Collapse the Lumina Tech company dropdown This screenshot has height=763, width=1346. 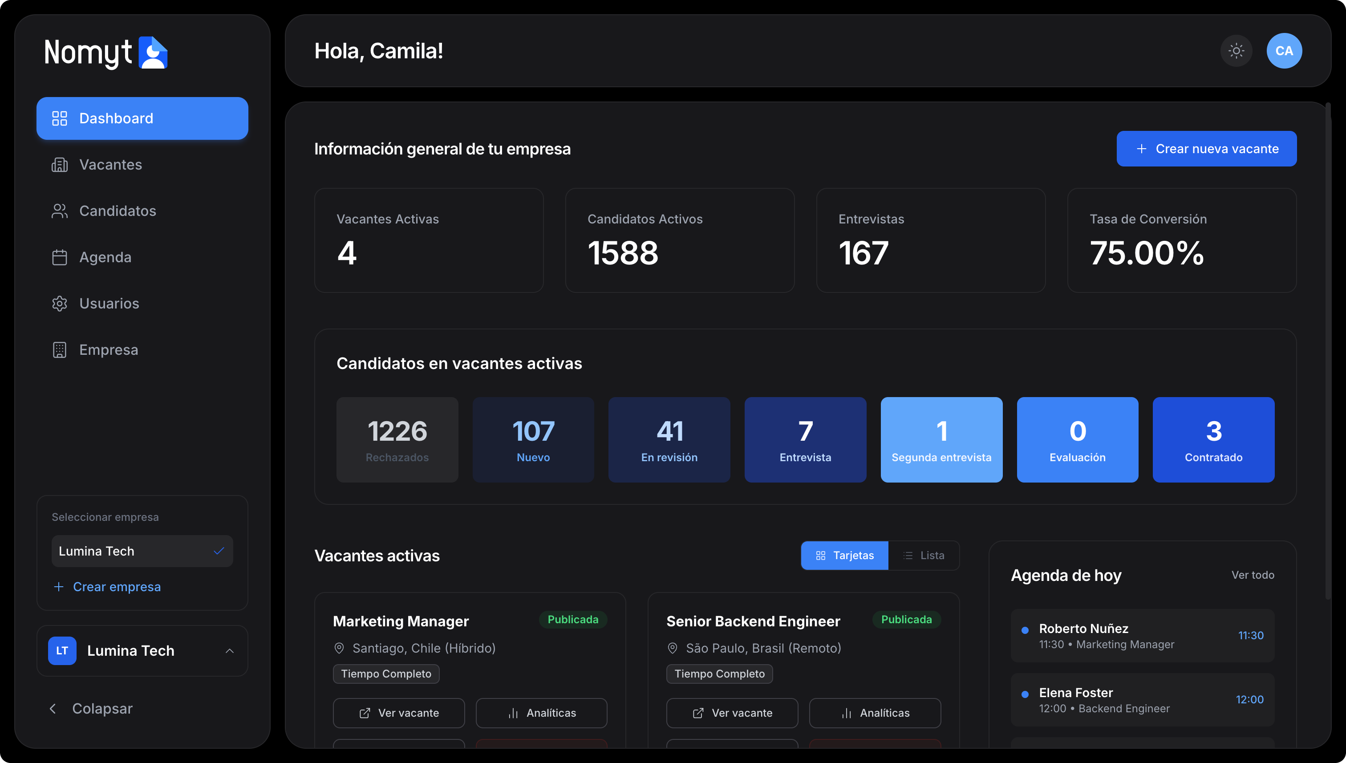pos(230,651)
